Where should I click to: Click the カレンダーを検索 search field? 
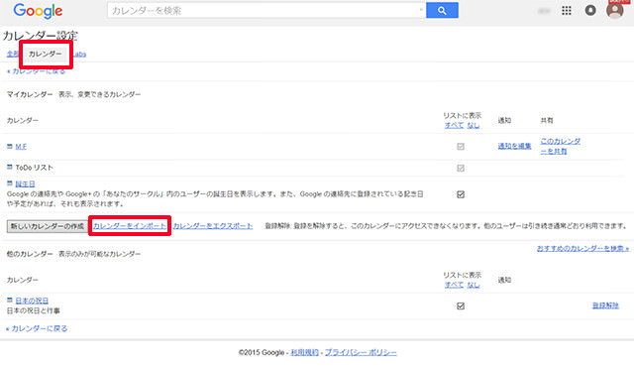[x=263, y=11]
